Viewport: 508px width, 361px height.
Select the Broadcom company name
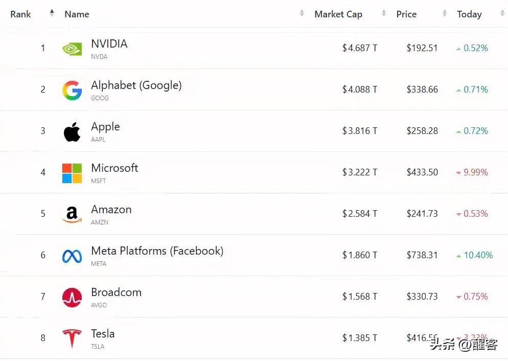tap(117, 292)
